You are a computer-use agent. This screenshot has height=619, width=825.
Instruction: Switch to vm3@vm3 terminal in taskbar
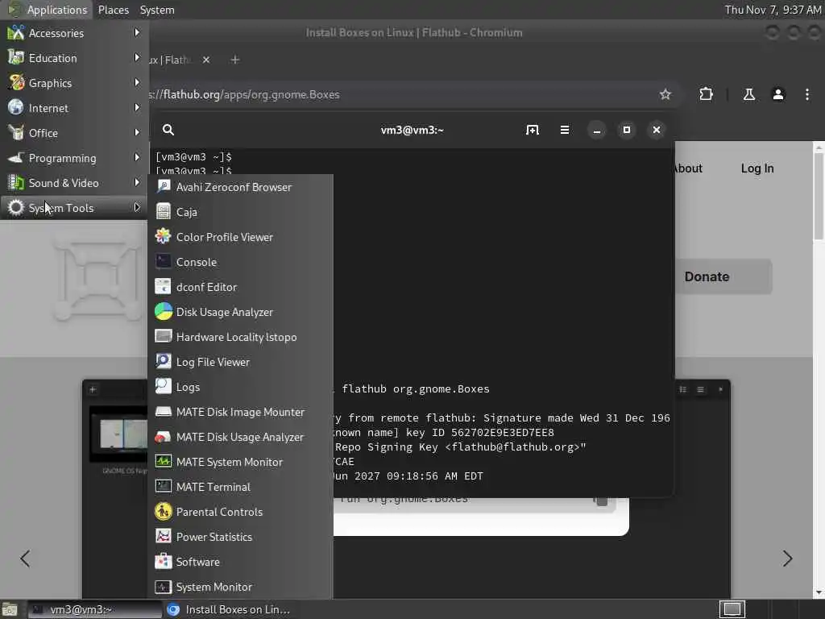pyautogui.click(x=95, y=609)
